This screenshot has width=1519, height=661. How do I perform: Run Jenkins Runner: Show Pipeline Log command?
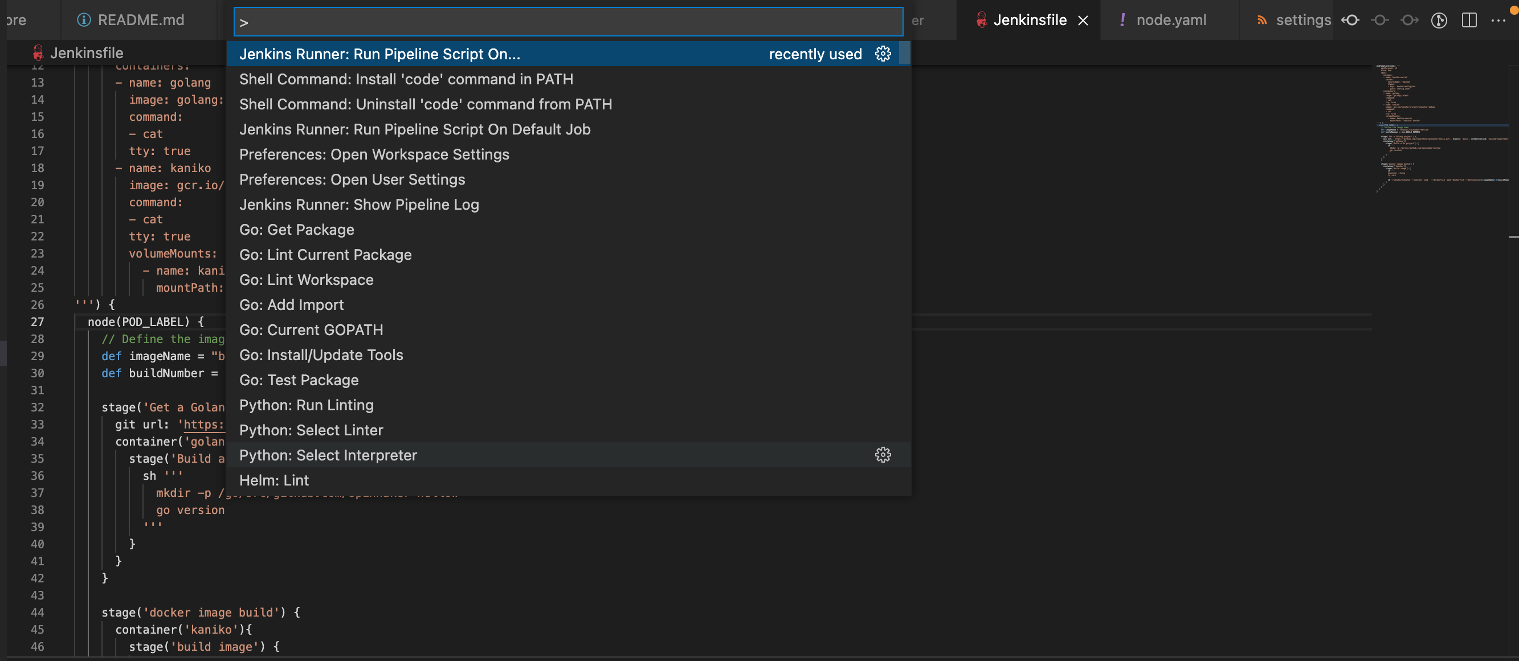[358, 204]
